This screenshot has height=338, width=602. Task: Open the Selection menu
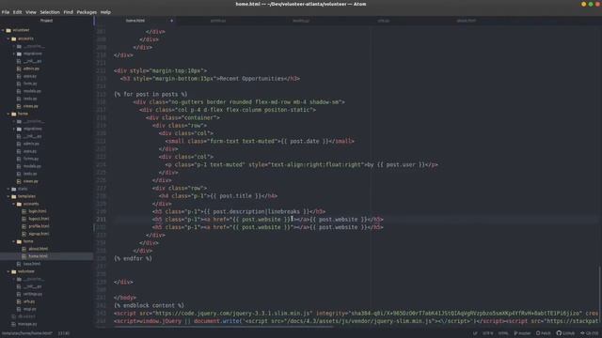coord(50,12)
